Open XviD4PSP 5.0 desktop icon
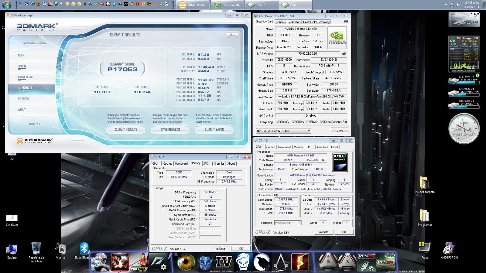 pos(449,251)
